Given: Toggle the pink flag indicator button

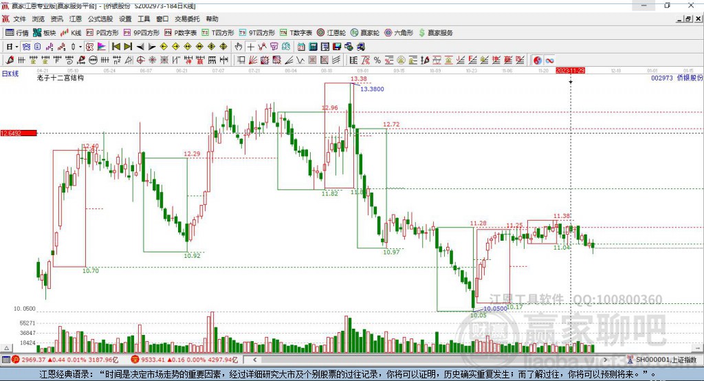Looking at the screenshot, I should 102,47.
